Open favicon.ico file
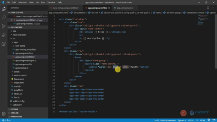 click(x=19, y=79)
